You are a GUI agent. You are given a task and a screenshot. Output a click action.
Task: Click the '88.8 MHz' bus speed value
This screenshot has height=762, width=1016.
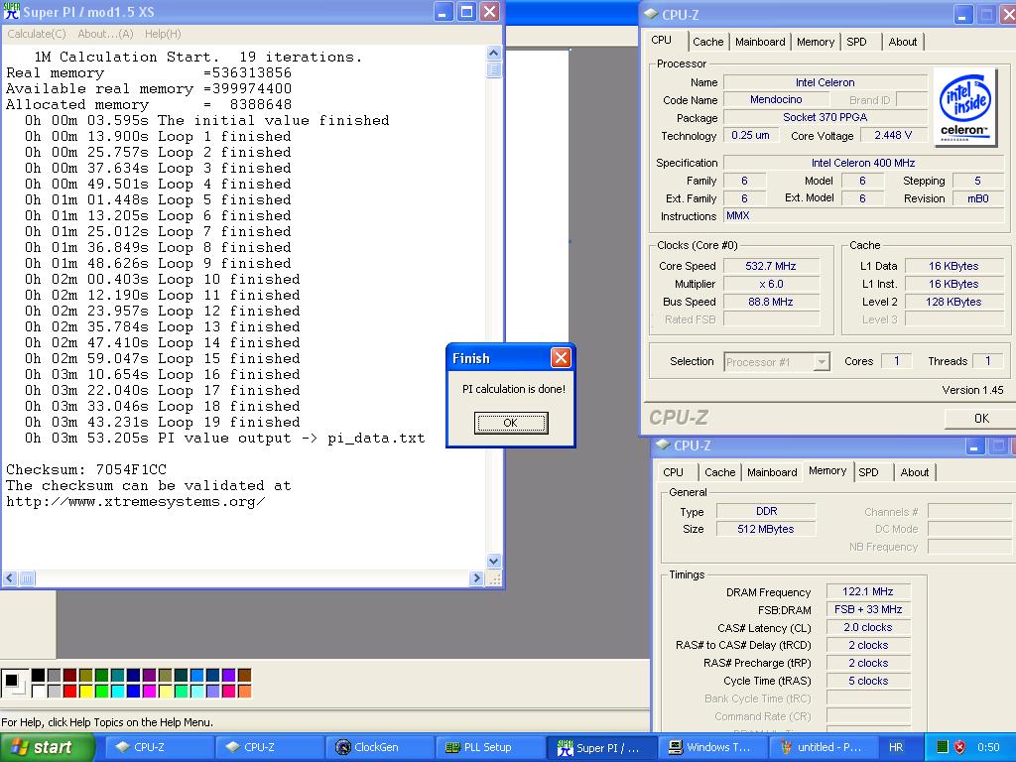[771, 302]
